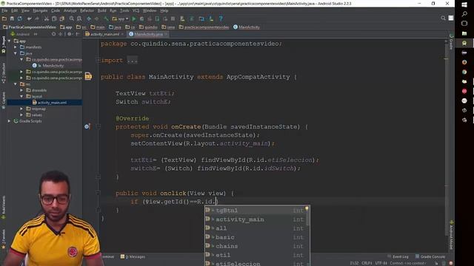This screenshot has height=266, width=474.
Task: Open the Structure side tool tab
Action: (4, 73)
